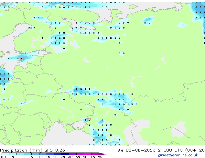
Task: Pick the 5–10 mm legend swatch
Action: 35,154
